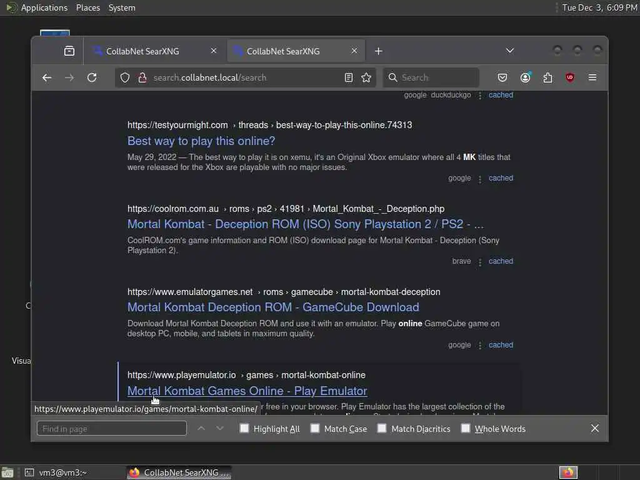This screenshot has height=480, width=640.
Task: Select the second CollabNet SearXNG tab
Action: tap(296, 51)
